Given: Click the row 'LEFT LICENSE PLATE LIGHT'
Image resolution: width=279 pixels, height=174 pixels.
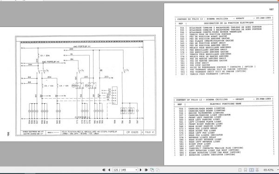Looking at the screenshot, I should click(x=205, y=121).
